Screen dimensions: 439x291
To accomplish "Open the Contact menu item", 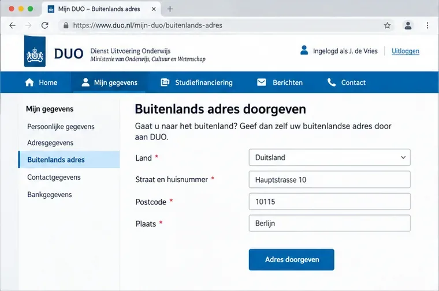I will coord(347,82).
